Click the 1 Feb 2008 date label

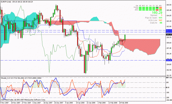pyautogui.click(x=102, y=103)
